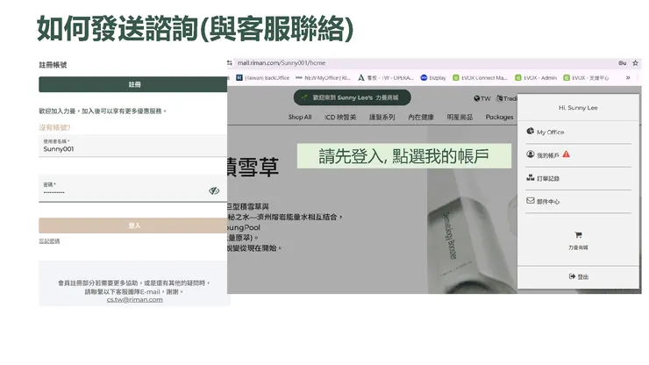Open the bizplay bookmark

coord(433,77)
